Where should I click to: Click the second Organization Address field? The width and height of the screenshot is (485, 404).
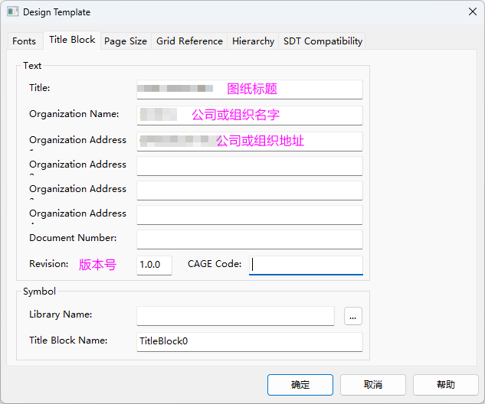click(x=250, y=166)
